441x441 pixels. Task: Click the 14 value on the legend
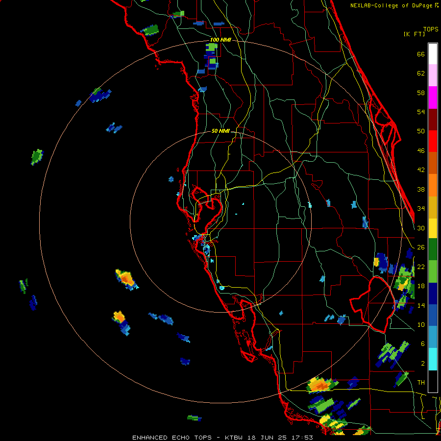point(421,305)
